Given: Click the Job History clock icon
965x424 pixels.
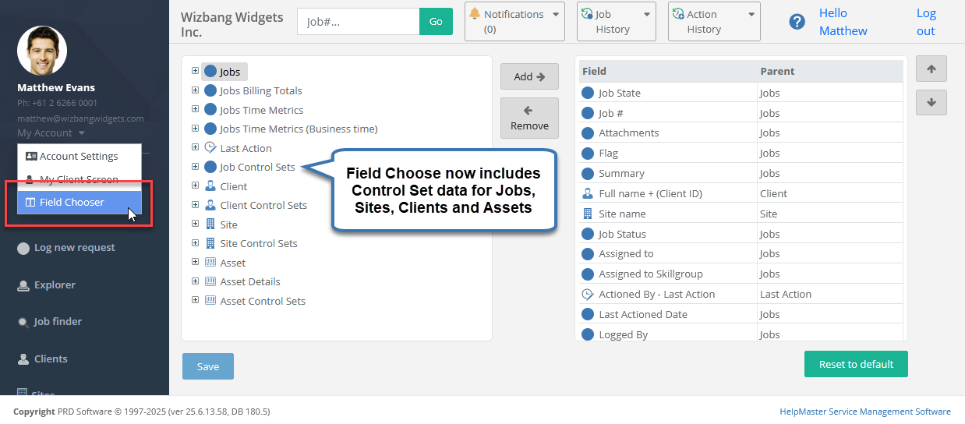Looking at the screenshot, I should [587, 14].
